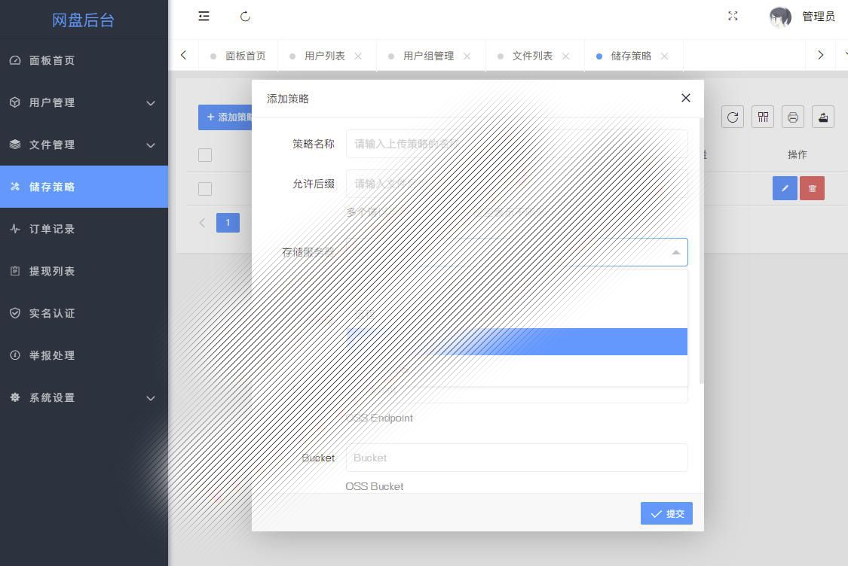This screenshot has height=566, width=848.
Task: Expand the 系统设置 sidebar menu
Action: coord(84,397)
